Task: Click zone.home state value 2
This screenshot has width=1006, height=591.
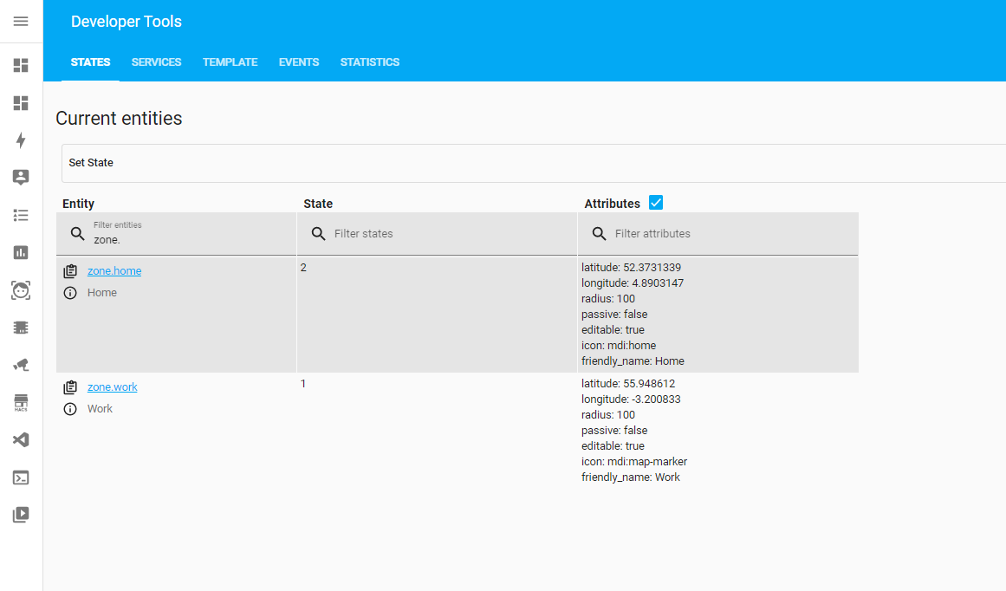Action: click(303, 268)
